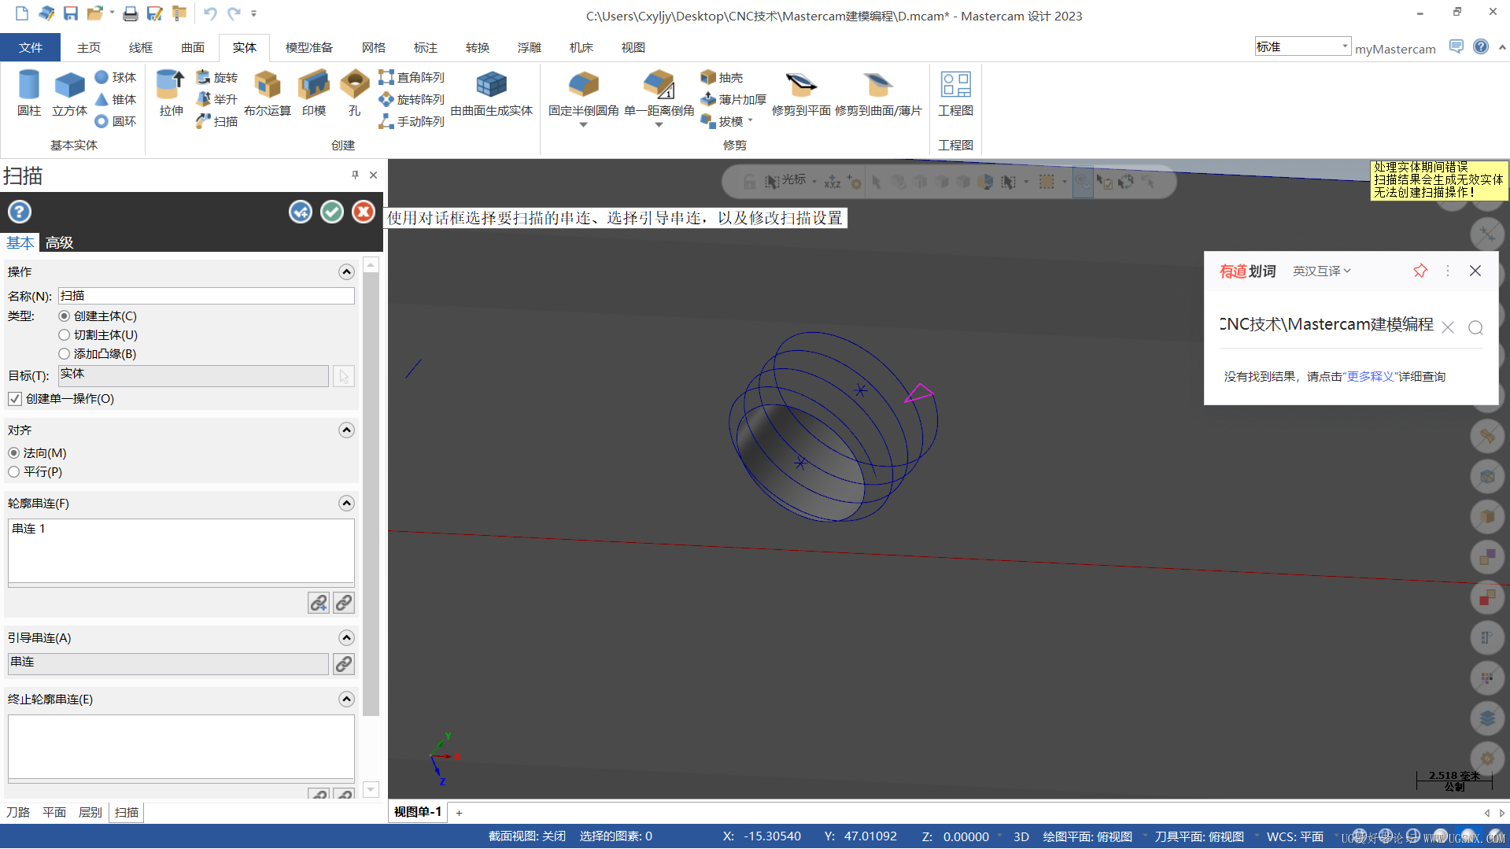The width and height of the screenshot is (1510, 849).
Task: Select Circular Pattern (旋转阵列)
Action: coord(412,99)
